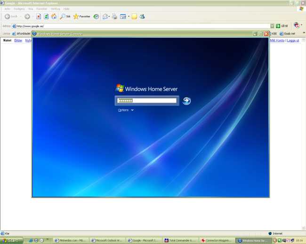Viewport: 306px width, 244px height.
Task: Click the toolbar icon right of Gå till
Action: (x=297, y=25)
